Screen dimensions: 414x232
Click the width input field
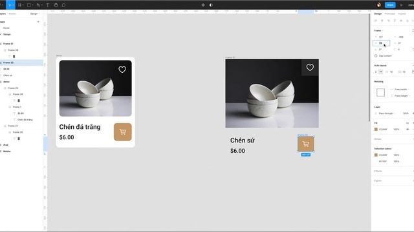381,43
